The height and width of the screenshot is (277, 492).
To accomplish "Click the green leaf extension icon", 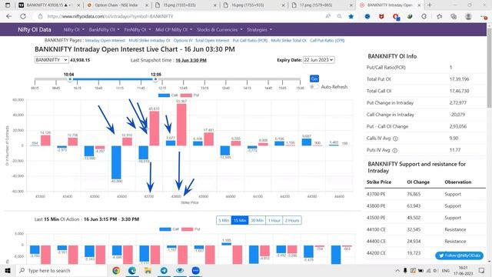I will point(410,16).
